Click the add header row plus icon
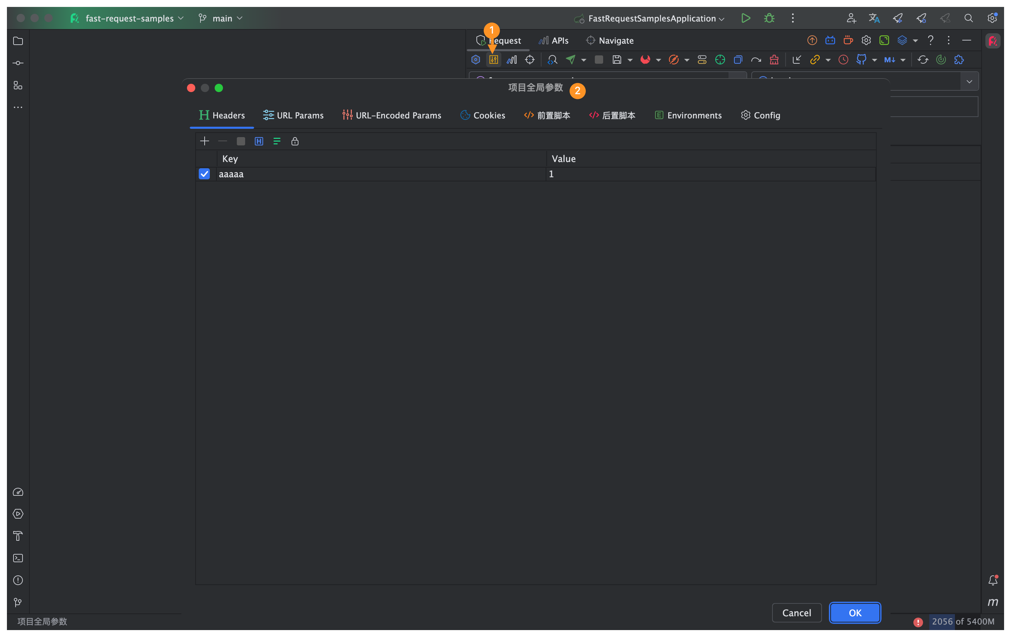Image resolution: width=1011 pixels, height=637 pixels. tap(205, 141)
